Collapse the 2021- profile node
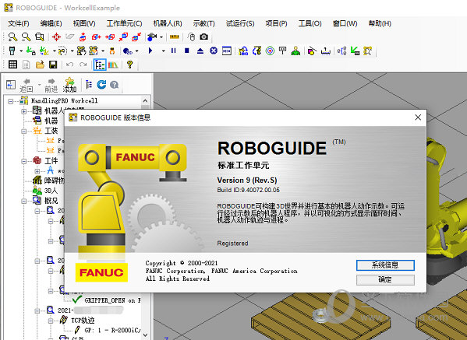This screenshot has width=467, height=340. point(37,311)
